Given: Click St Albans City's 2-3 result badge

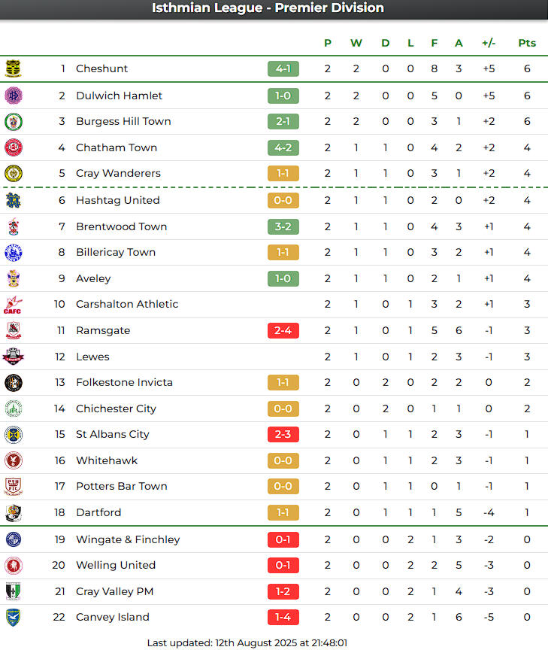Looking at the screenshot, I should point(283,434).
